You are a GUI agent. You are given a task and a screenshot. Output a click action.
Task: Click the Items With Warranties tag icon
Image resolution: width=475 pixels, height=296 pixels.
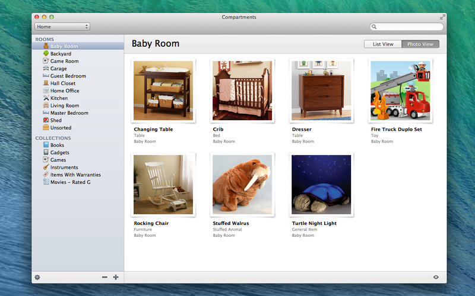(46, 174)
